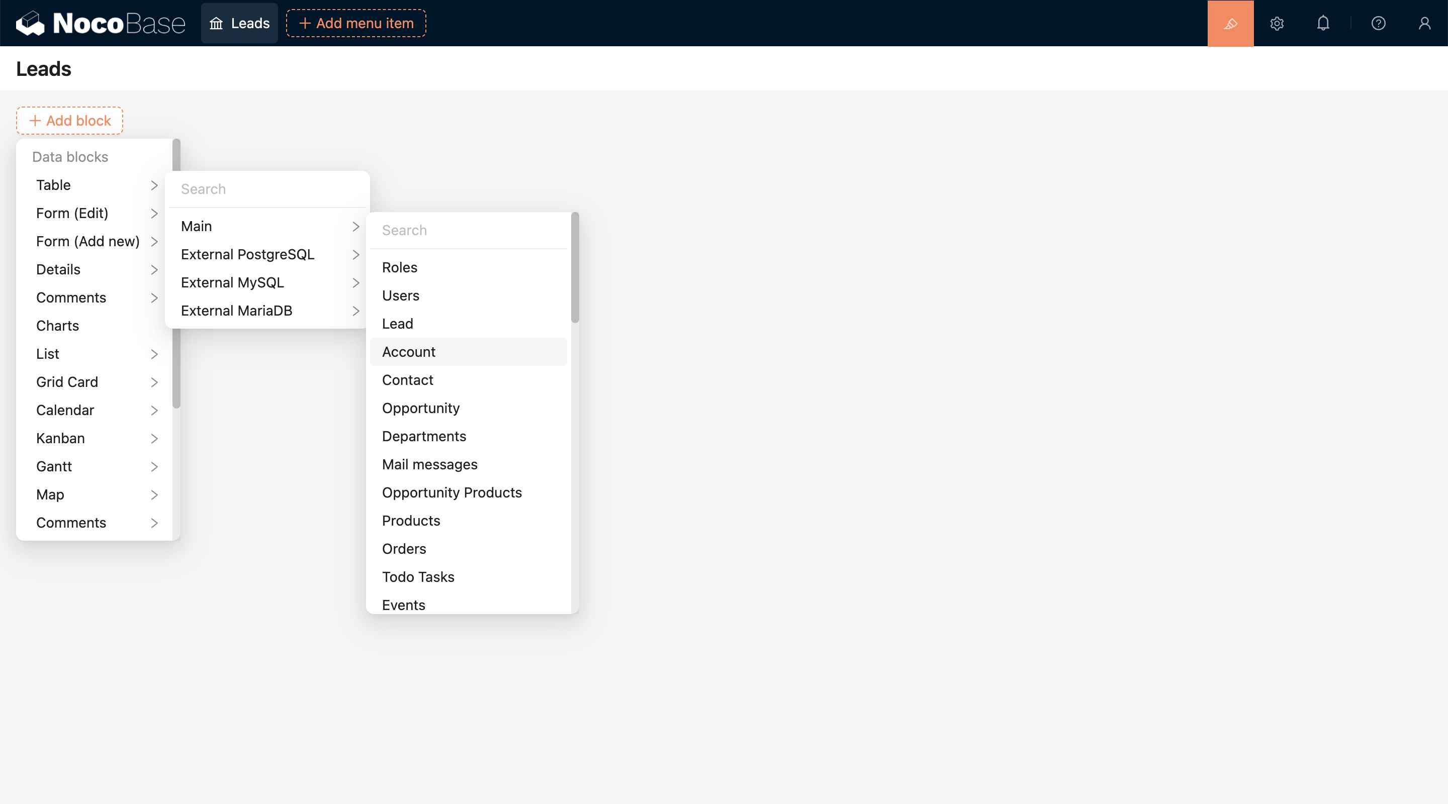Open the notifications bell icon
Image resolution: width=1448 pixels, height=804 pixels.
1323,23
